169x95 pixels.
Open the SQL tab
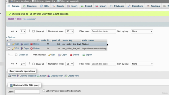coord(44,6)
